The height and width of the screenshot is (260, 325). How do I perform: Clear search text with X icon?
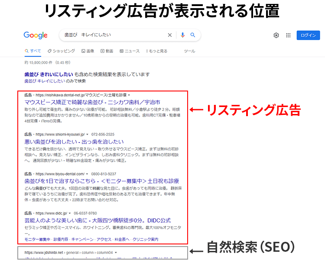(x=170, y=35)
